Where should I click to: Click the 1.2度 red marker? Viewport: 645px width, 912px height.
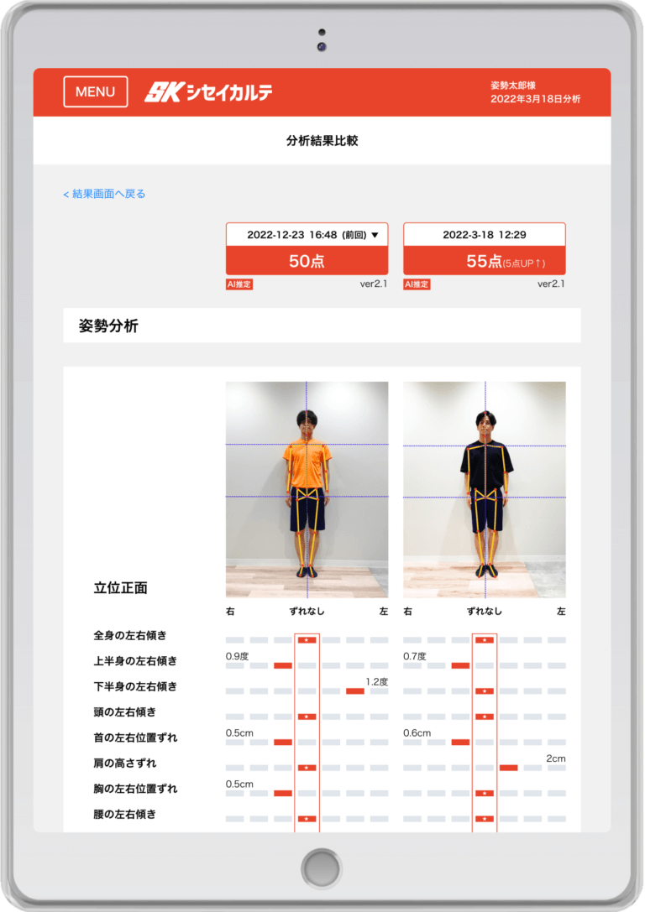355,691
